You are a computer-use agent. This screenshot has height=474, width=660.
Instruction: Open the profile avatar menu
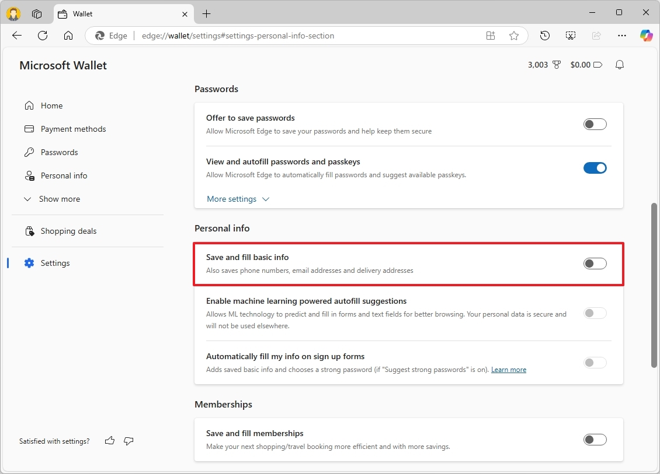point(13,14)
